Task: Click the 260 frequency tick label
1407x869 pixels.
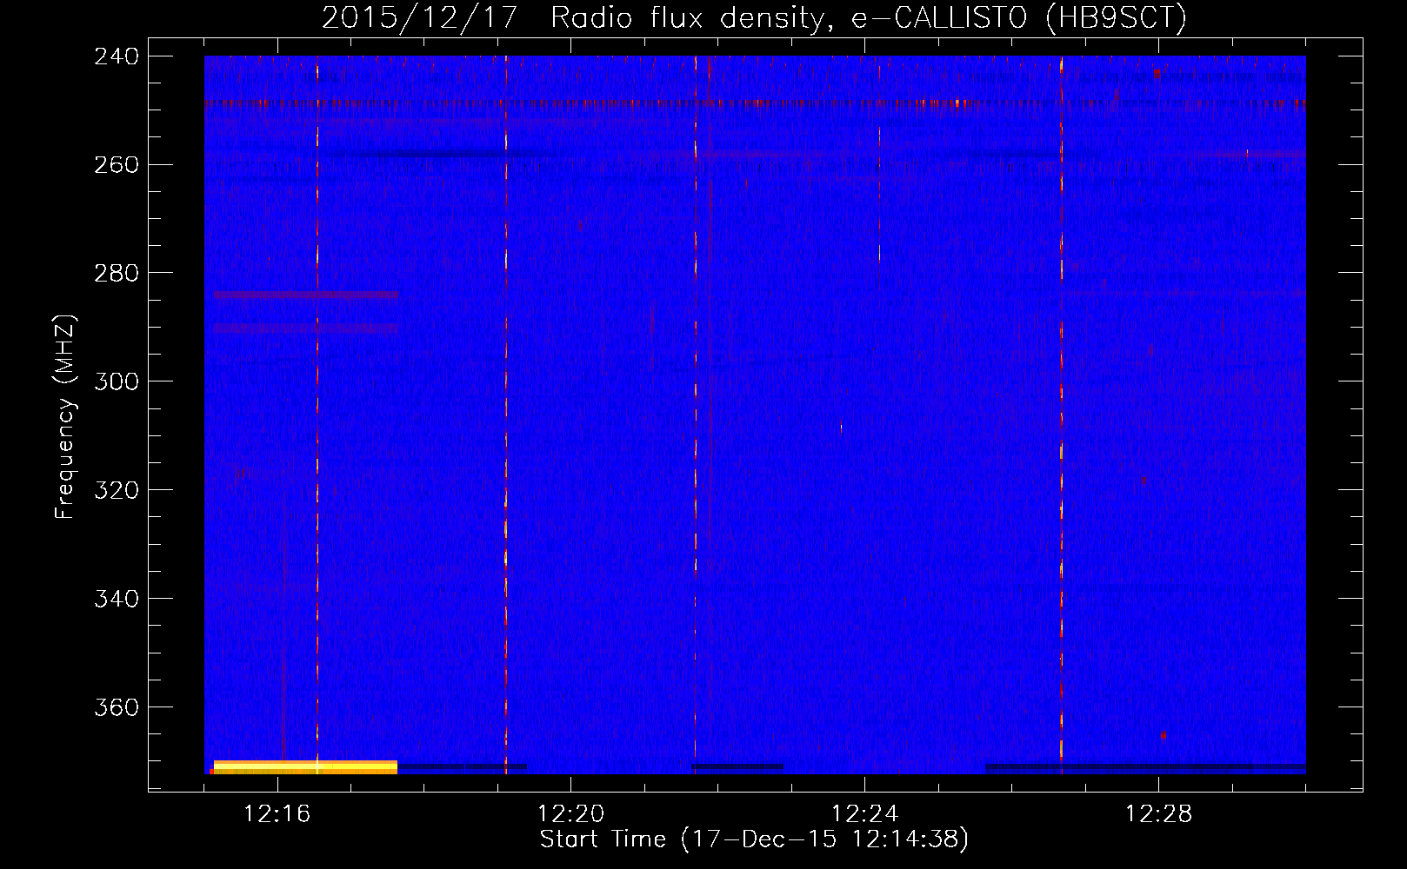Action: point(117,165)
